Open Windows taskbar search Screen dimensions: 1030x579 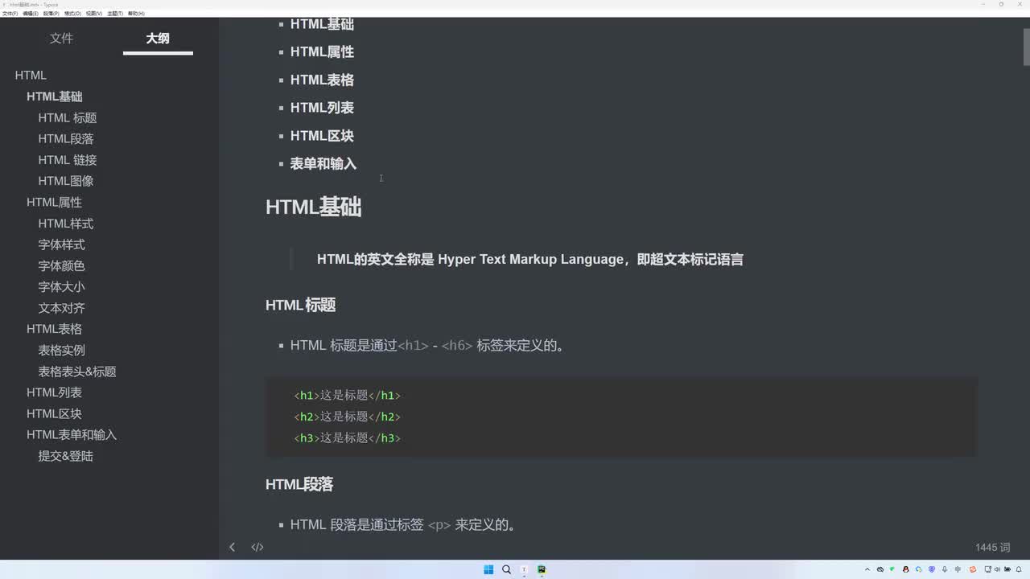506,569
